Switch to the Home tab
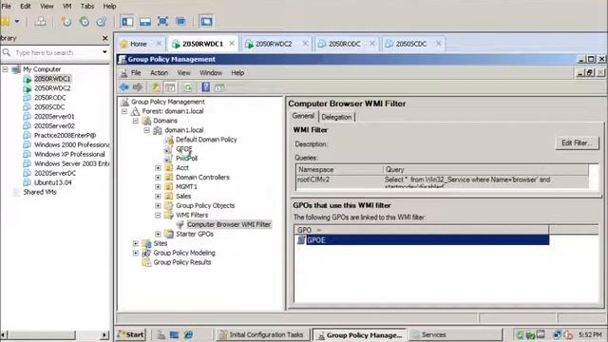The height and width of the screenshot is (342, 608). click(x=138, y=44)
